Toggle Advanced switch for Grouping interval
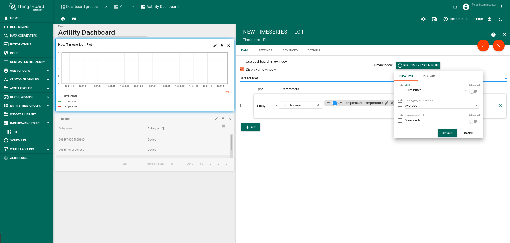Viewport: 510px width, 243px height. (x=473, y=121)
